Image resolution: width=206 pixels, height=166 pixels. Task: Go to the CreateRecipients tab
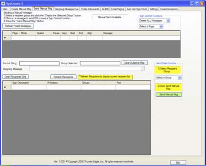click(x=169, y=9)
